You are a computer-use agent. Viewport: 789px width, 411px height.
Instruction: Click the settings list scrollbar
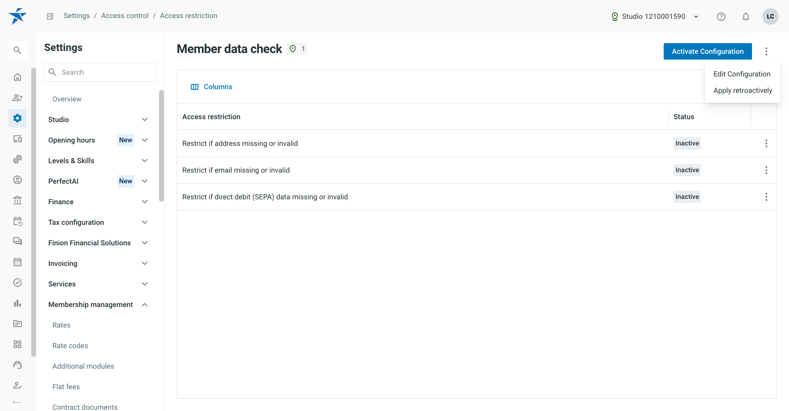click(161, 146)
